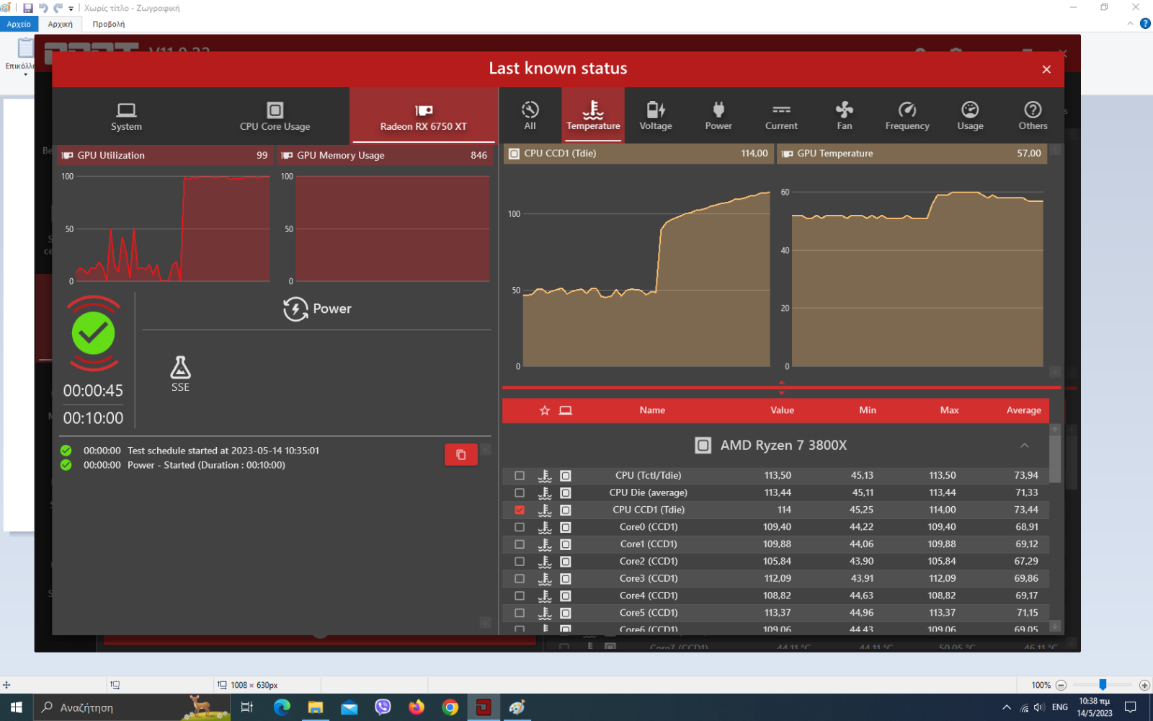Sort the table by Name column
The width and height of the screenshot is (1153, 721).
[652, 410]
